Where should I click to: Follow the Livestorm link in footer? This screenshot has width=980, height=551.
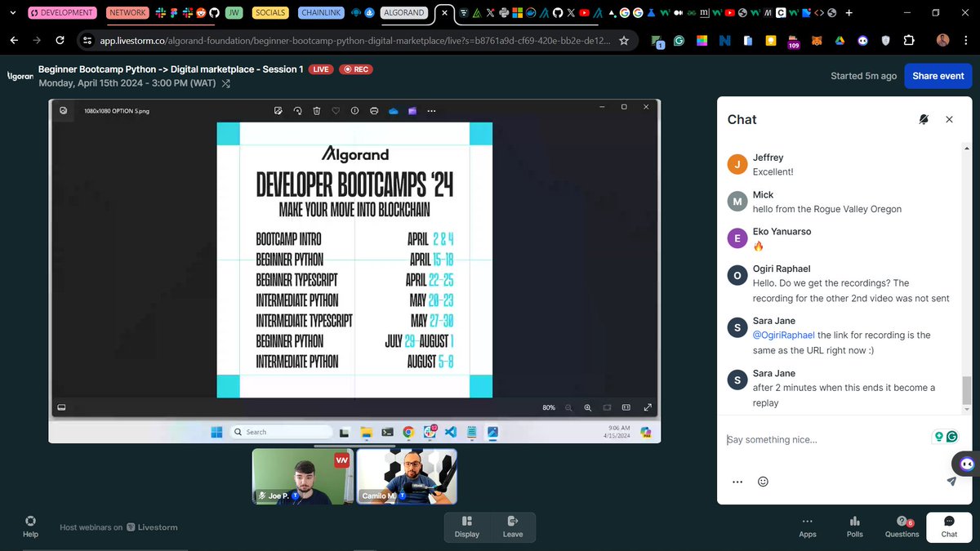(x=152, y=527)
